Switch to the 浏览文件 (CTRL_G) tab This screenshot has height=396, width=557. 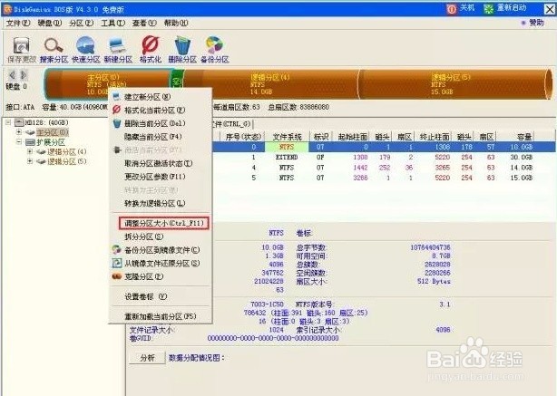pos(232,124)
